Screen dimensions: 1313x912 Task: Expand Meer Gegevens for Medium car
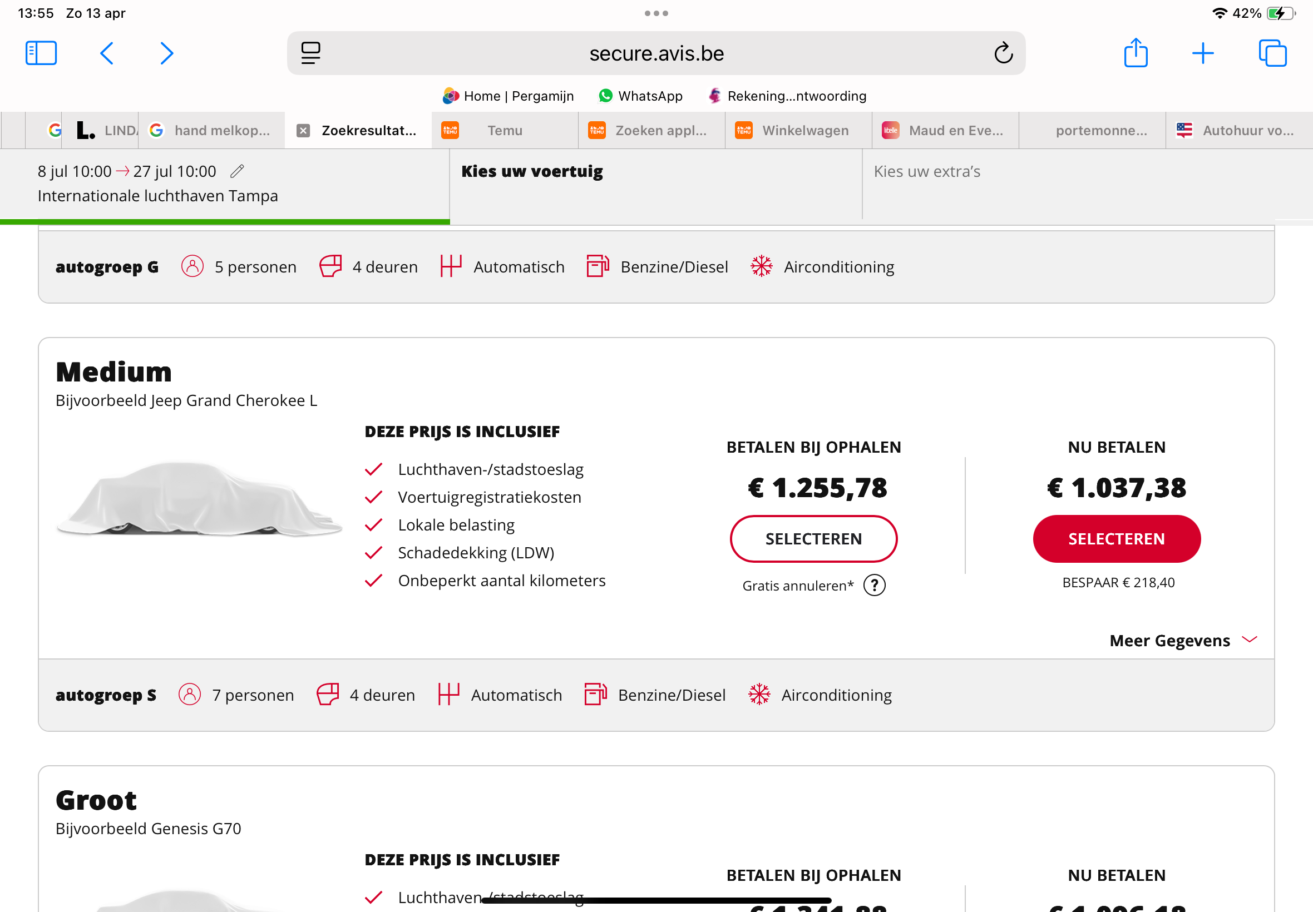[1183, 640]
